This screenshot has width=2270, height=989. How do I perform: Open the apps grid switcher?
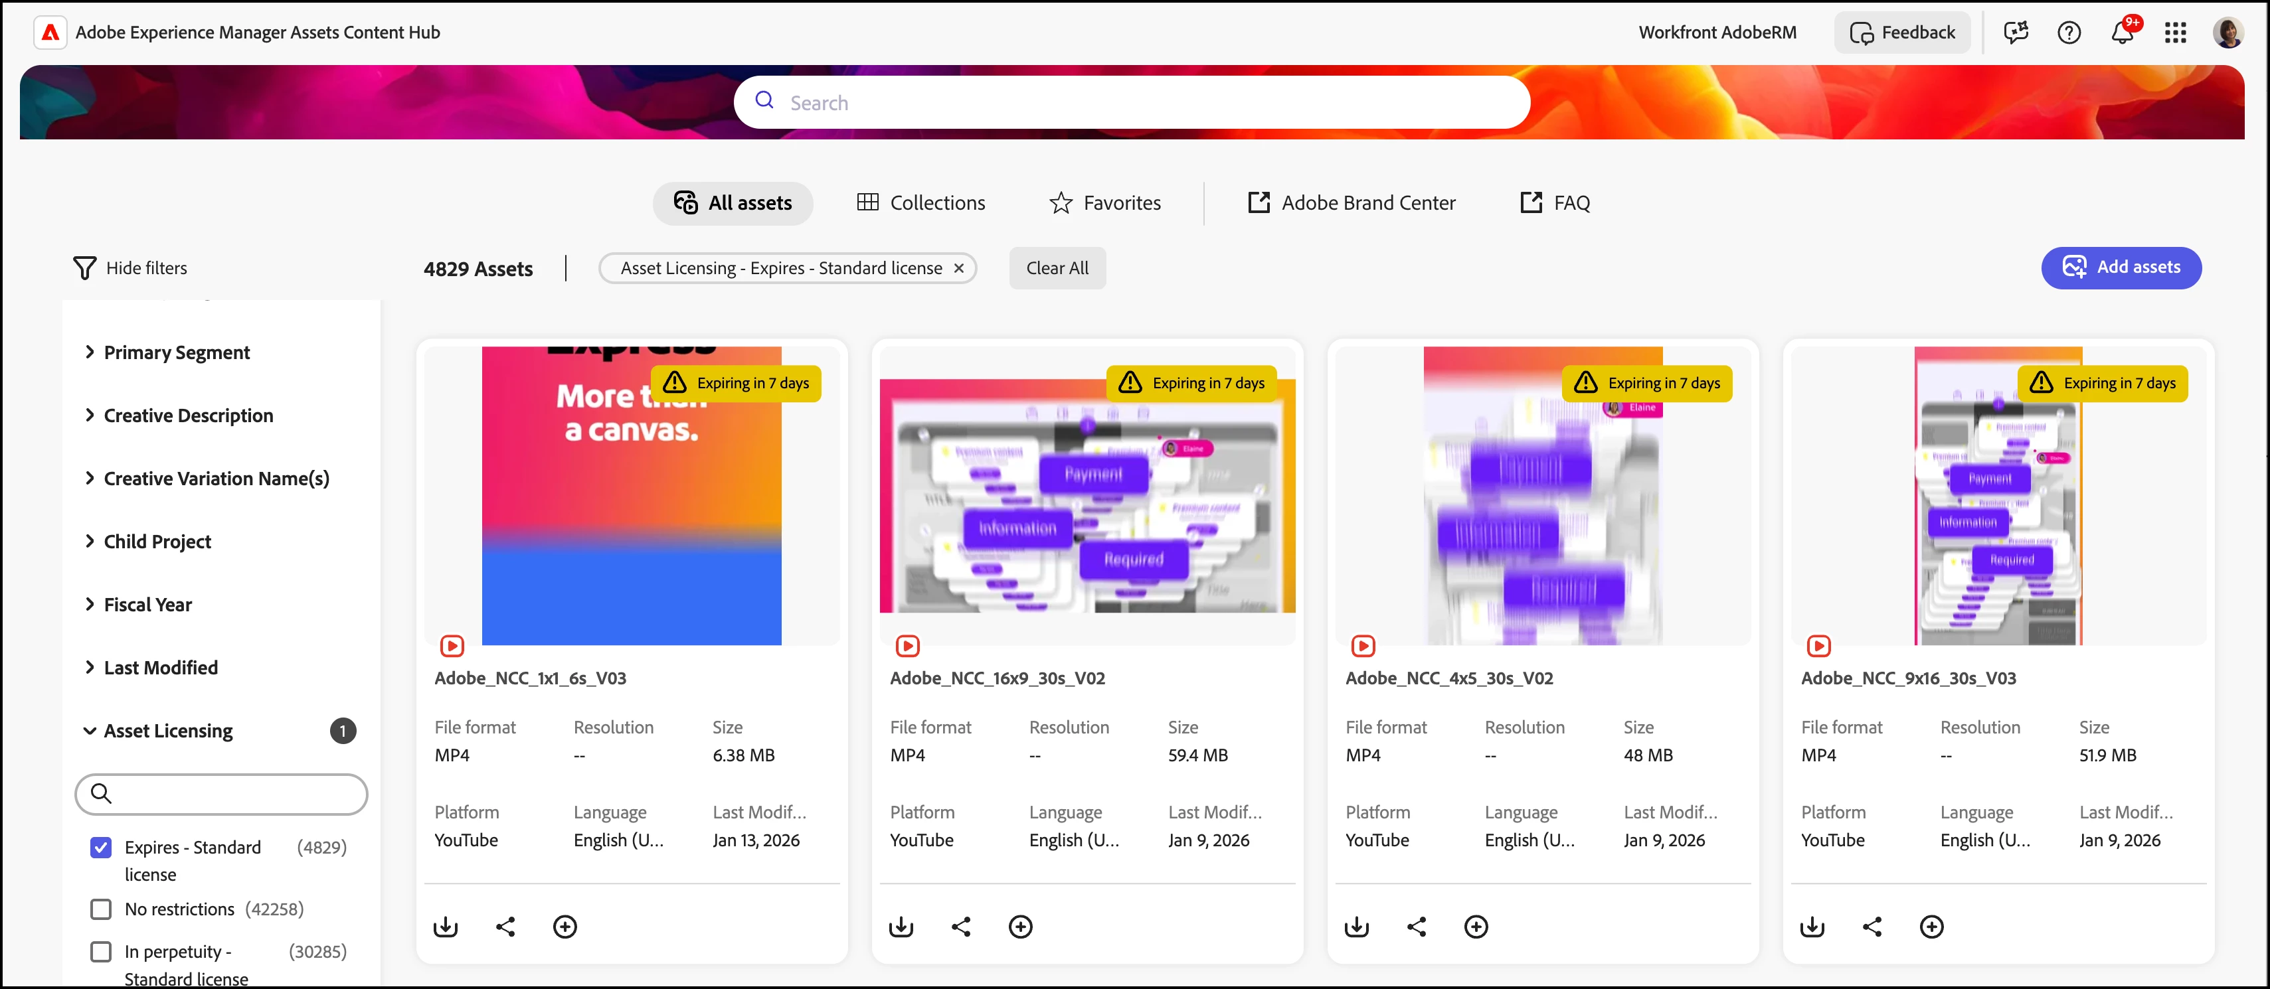(2175, 33)
